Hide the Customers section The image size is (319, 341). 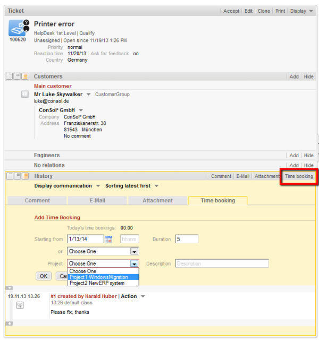coord(308,76)
